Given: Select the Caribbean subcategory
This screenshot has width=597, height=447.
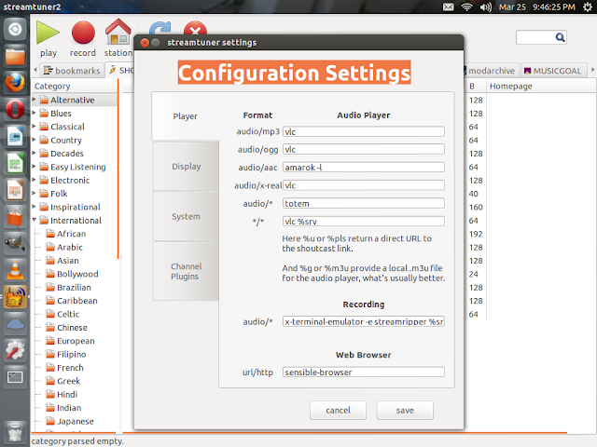Looking at the screenshot, I should click(x=76, y=300).
